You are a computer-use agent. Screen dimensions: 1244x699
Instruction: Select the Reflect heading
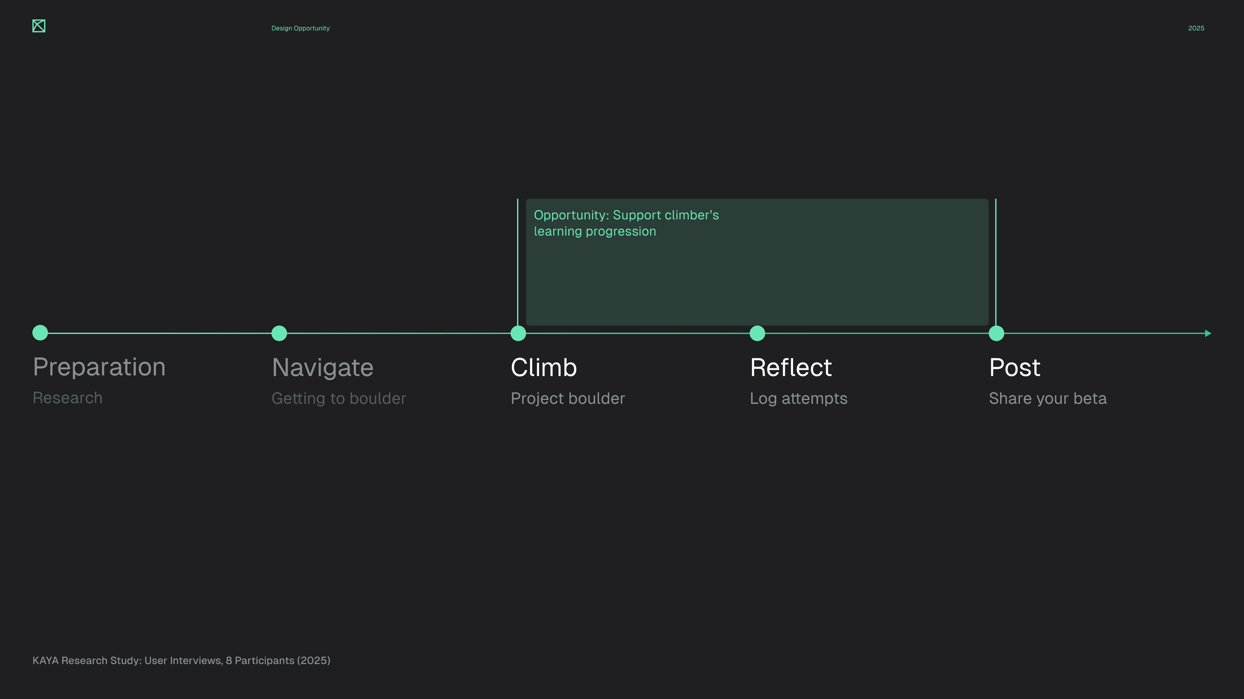click(790, 368)
